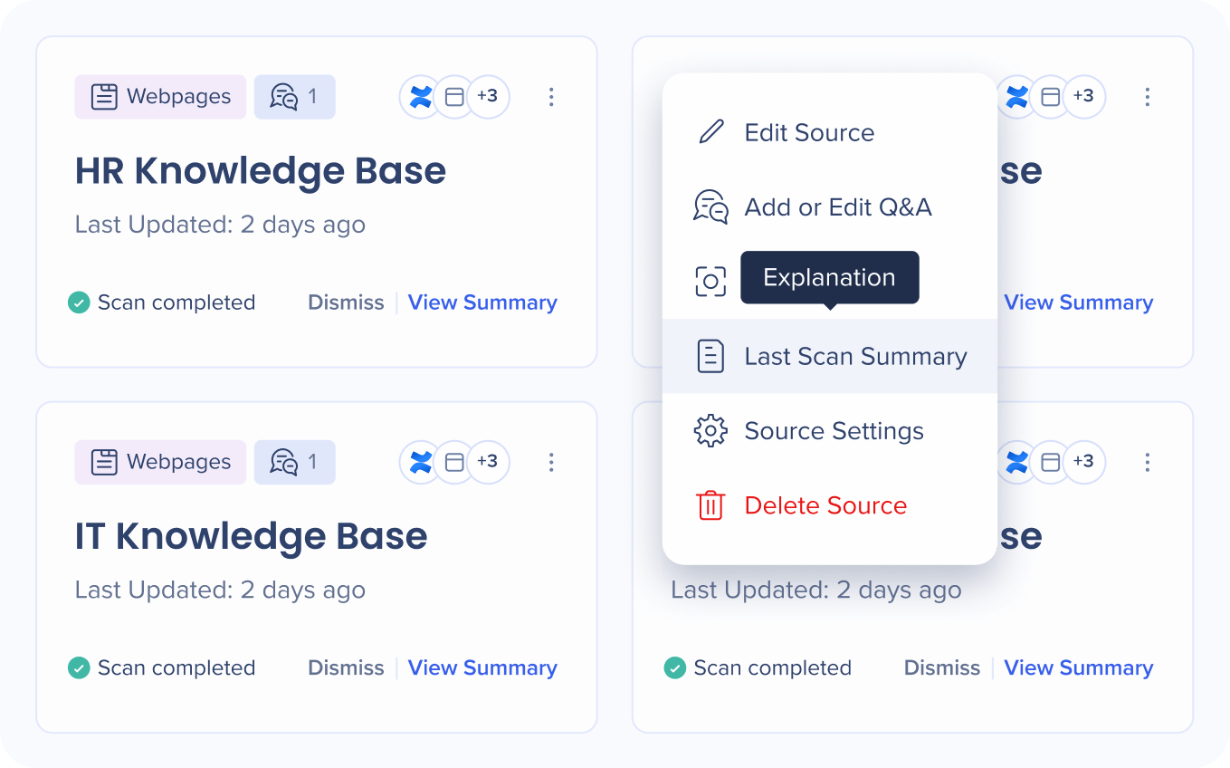Dismiss the HR Knowledge Base scan notice
Screen dimensions: 1230x768
[x=346, y=302]
